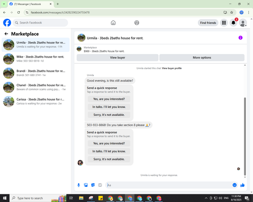253x202 pixels.
Task: Open the Windows Start menu
Action: pos(5,198)
